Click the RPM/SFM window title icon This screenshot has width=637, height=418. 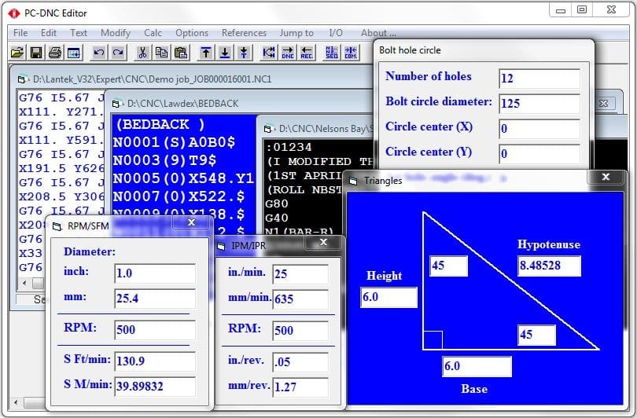[57, 226]
